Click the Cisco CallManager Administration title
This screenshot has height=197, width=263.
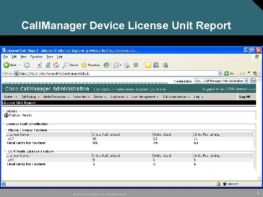click(47, 89)
